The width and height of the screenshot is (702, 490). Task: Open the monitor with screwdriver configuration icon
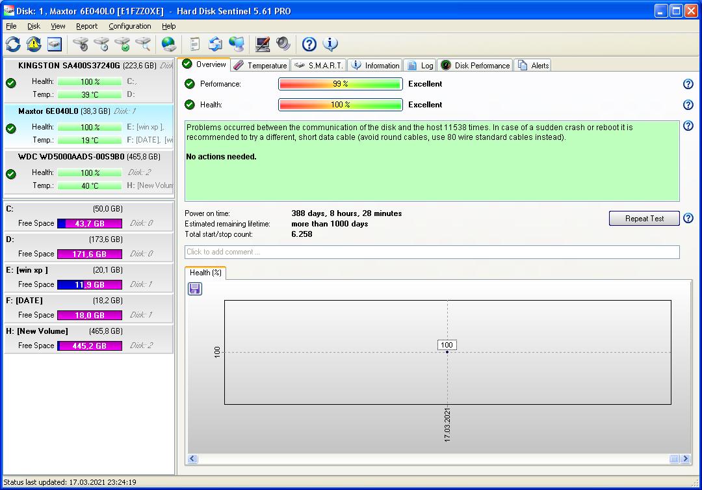tap(263, 44)
